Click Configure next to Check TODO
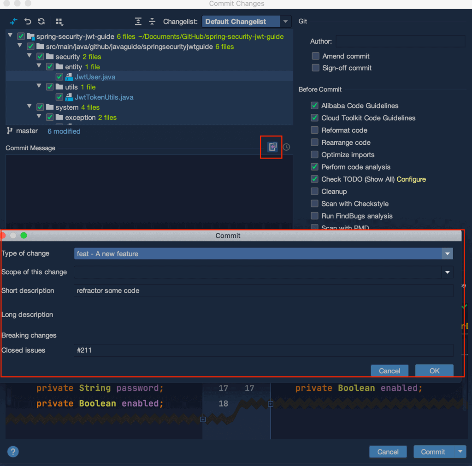The height and width of the screenshot is (466, 472). [x=411, y=179]
